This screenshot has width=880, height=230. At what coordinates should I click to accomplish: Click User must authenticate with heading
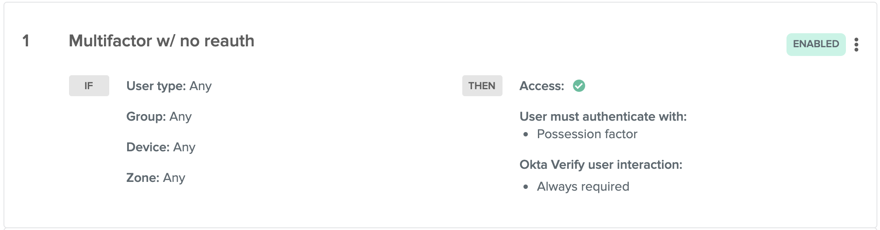pos(603,116)
